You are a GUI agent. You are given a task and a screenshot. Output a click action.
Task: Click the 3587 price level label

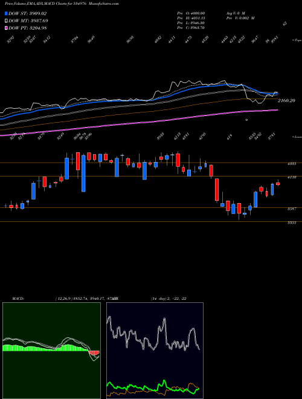coord(292,209)
